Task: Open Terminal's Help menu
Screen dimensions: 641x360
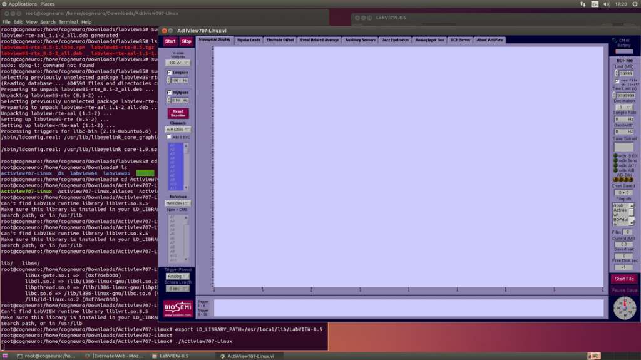Action: [x=86, y=22]
